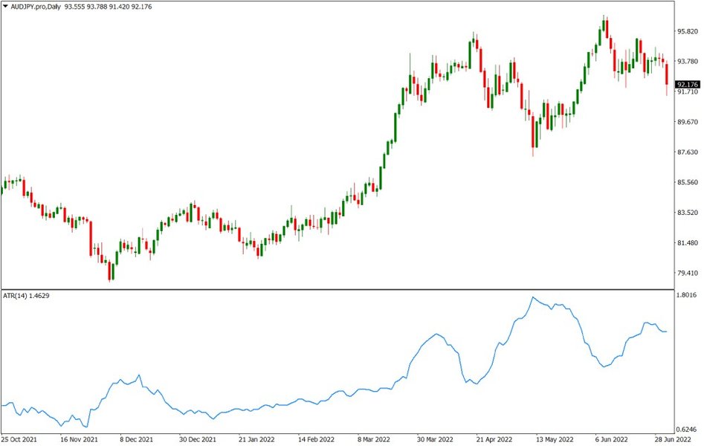Click the 28 Jun 2022 date label

tap(673, 439)
